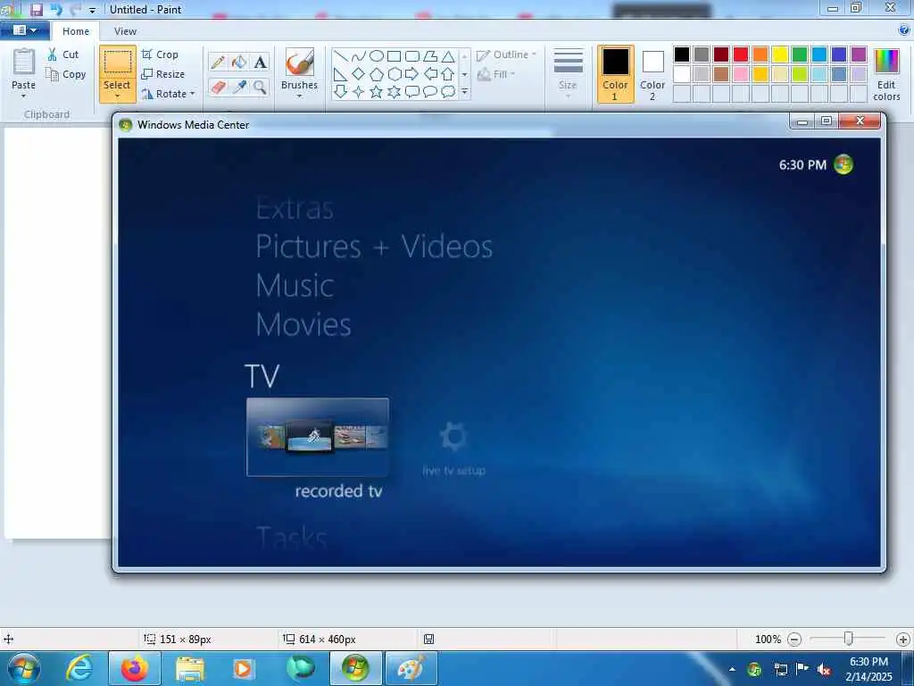Choose the Rectangle shape
The width and height of the screenshot is (914, 686).
[394, 56]
